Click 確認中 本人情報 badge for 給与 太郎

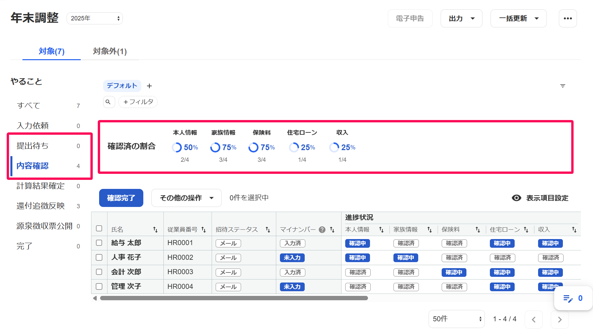coord(358,243)
